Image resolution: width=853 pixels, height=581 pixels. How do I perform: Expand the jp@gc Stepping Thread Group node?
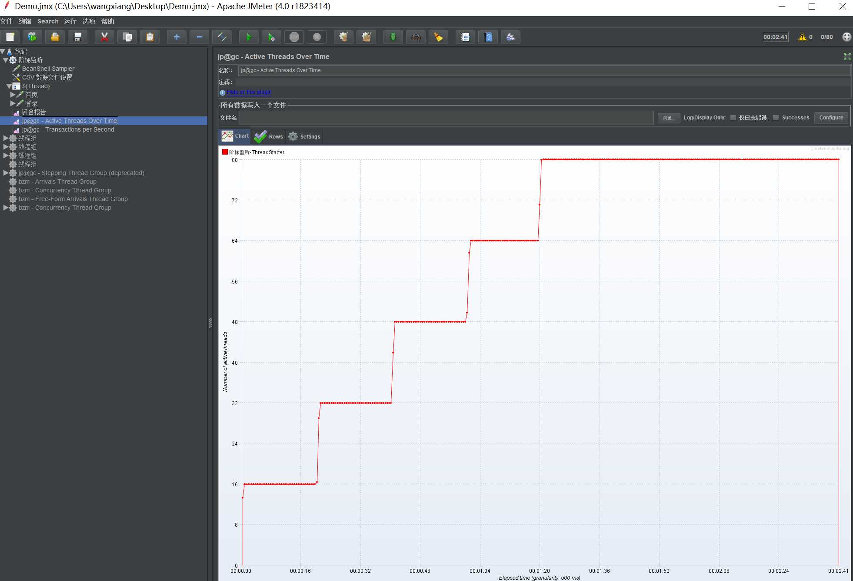(x=5, y=172)
